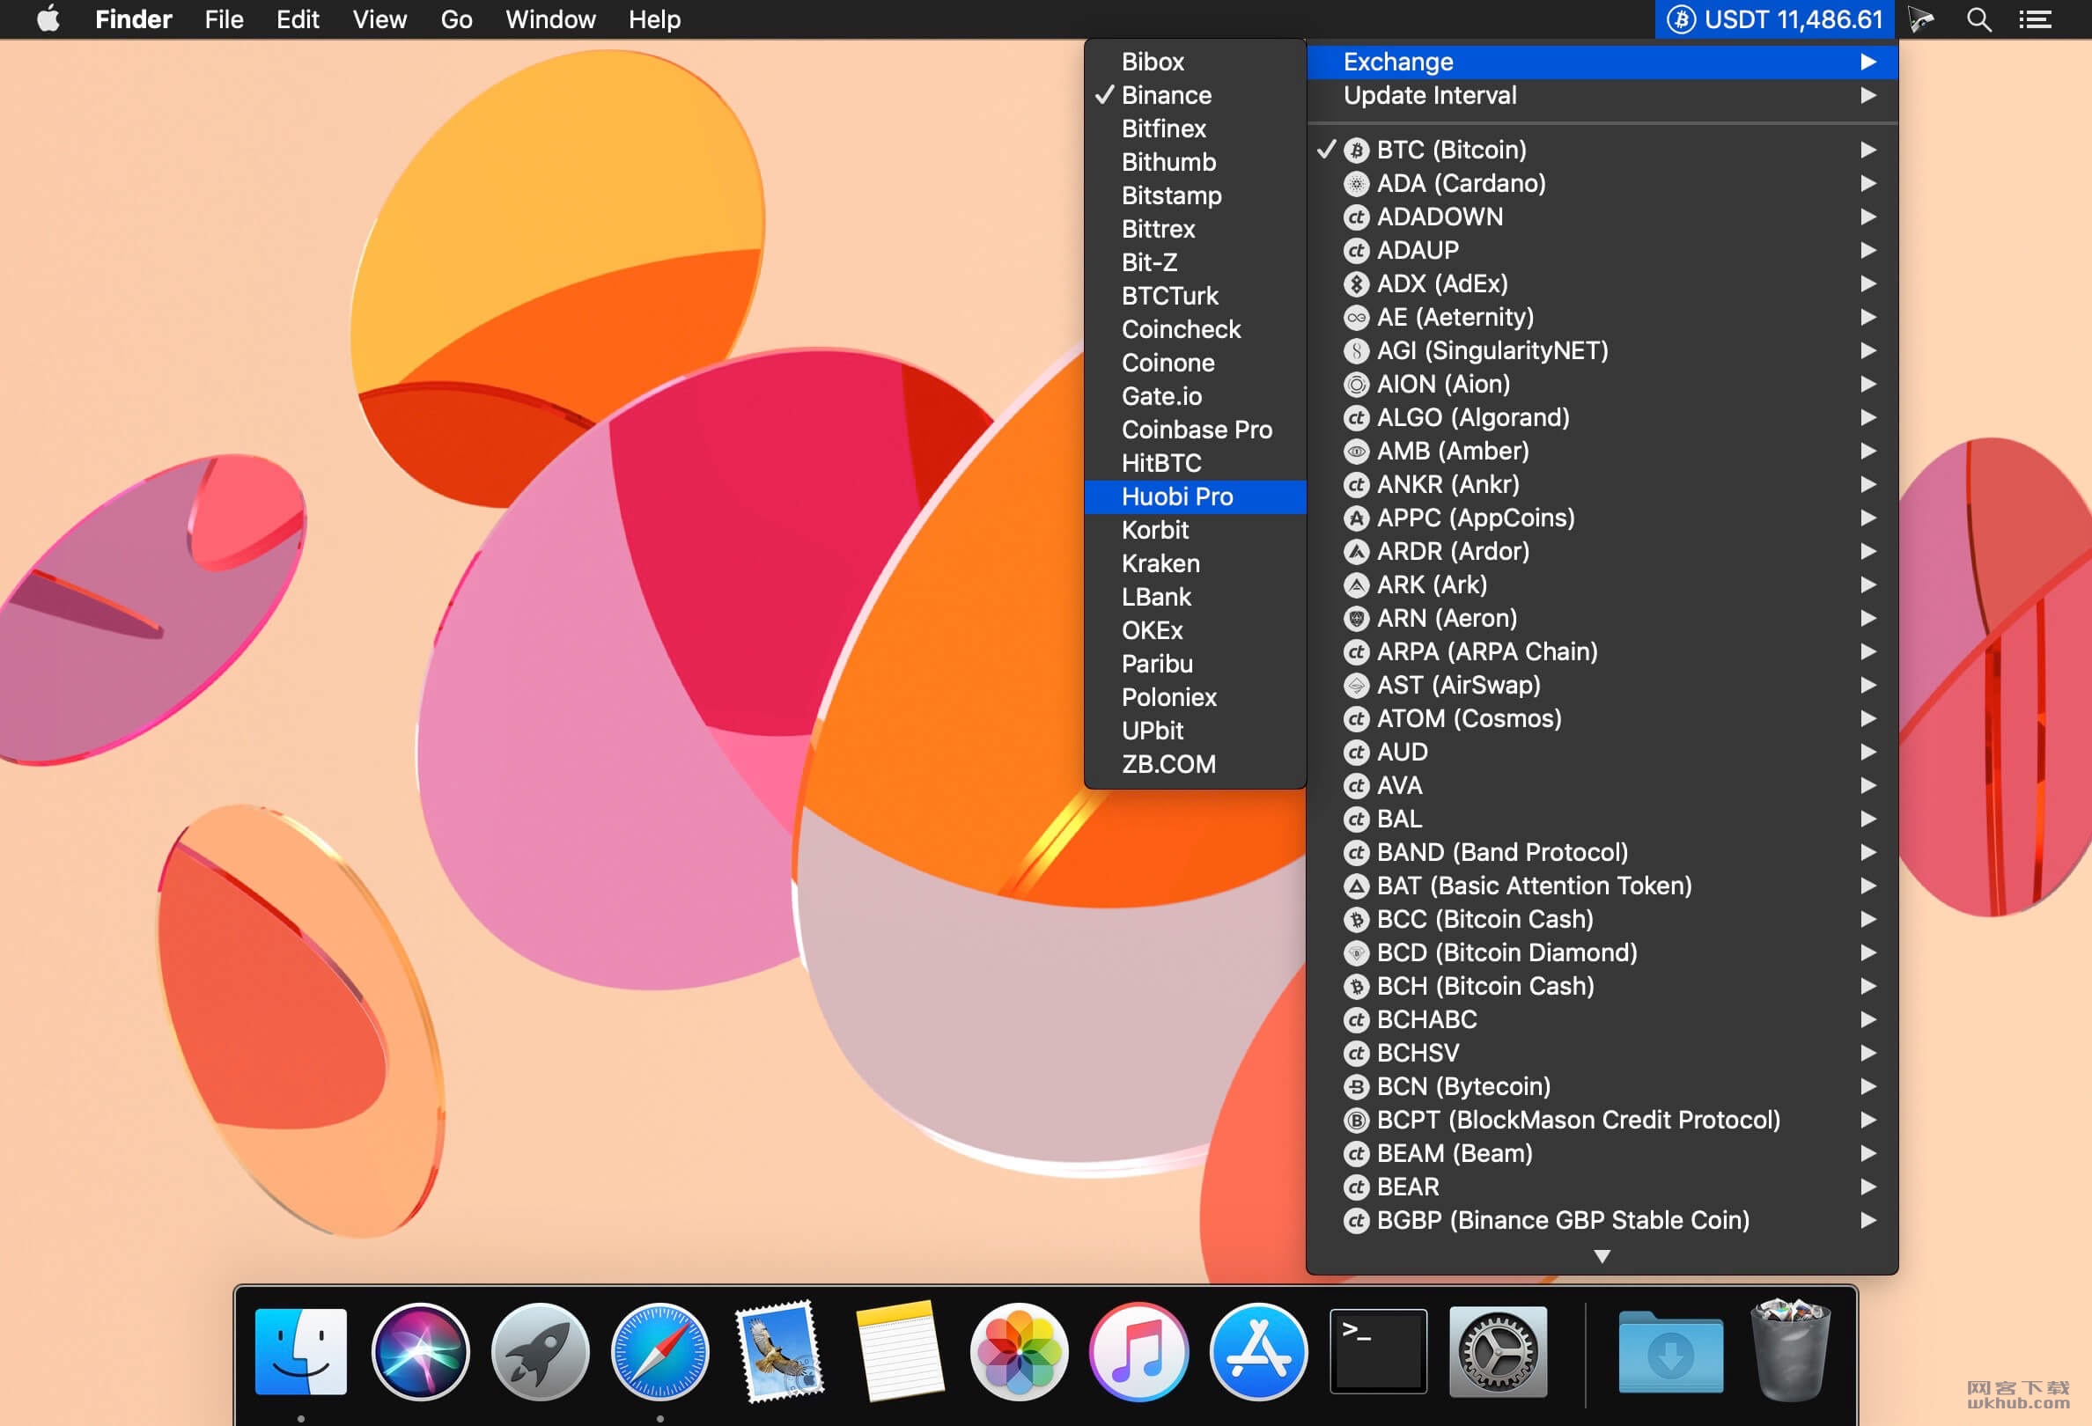Open the Apple menu

click(x=48, y=18)
